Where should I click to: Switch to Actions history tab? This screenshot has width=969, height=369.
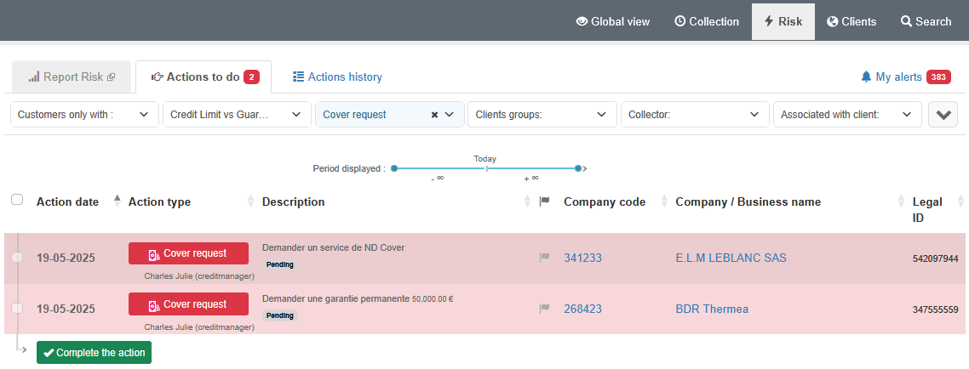pos(337,77)
